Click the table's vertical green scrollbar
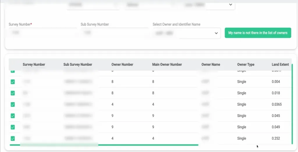Viewport: 298px width, 152px height. [292, 104]
